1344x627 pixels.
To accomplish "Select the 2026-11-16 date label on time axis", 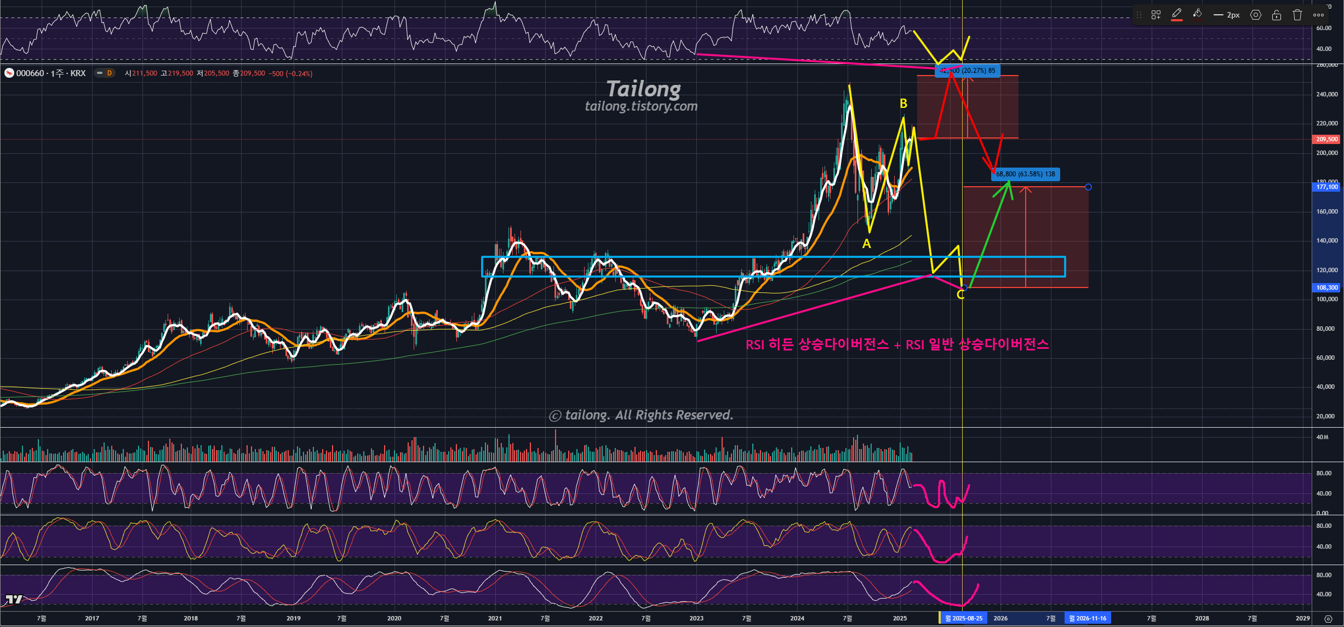I will (x=1088, y=618).
